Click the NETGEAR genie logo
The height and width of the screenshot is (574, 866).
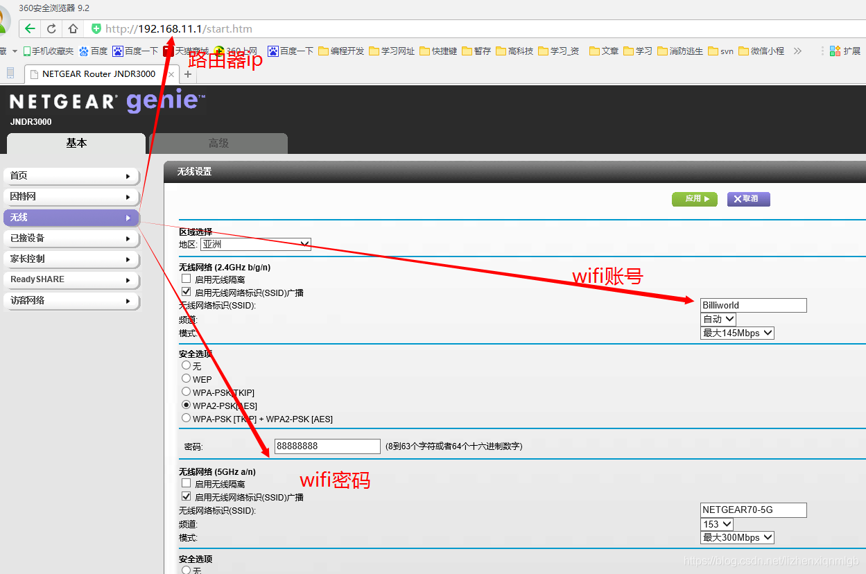[107, 101]
